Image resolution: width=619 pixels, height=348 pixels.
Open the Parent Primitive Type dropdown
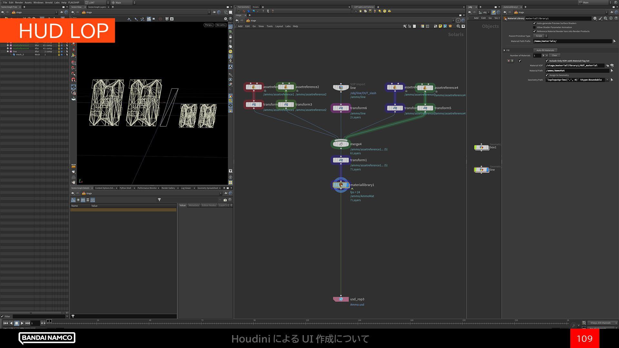coord(541,36)
